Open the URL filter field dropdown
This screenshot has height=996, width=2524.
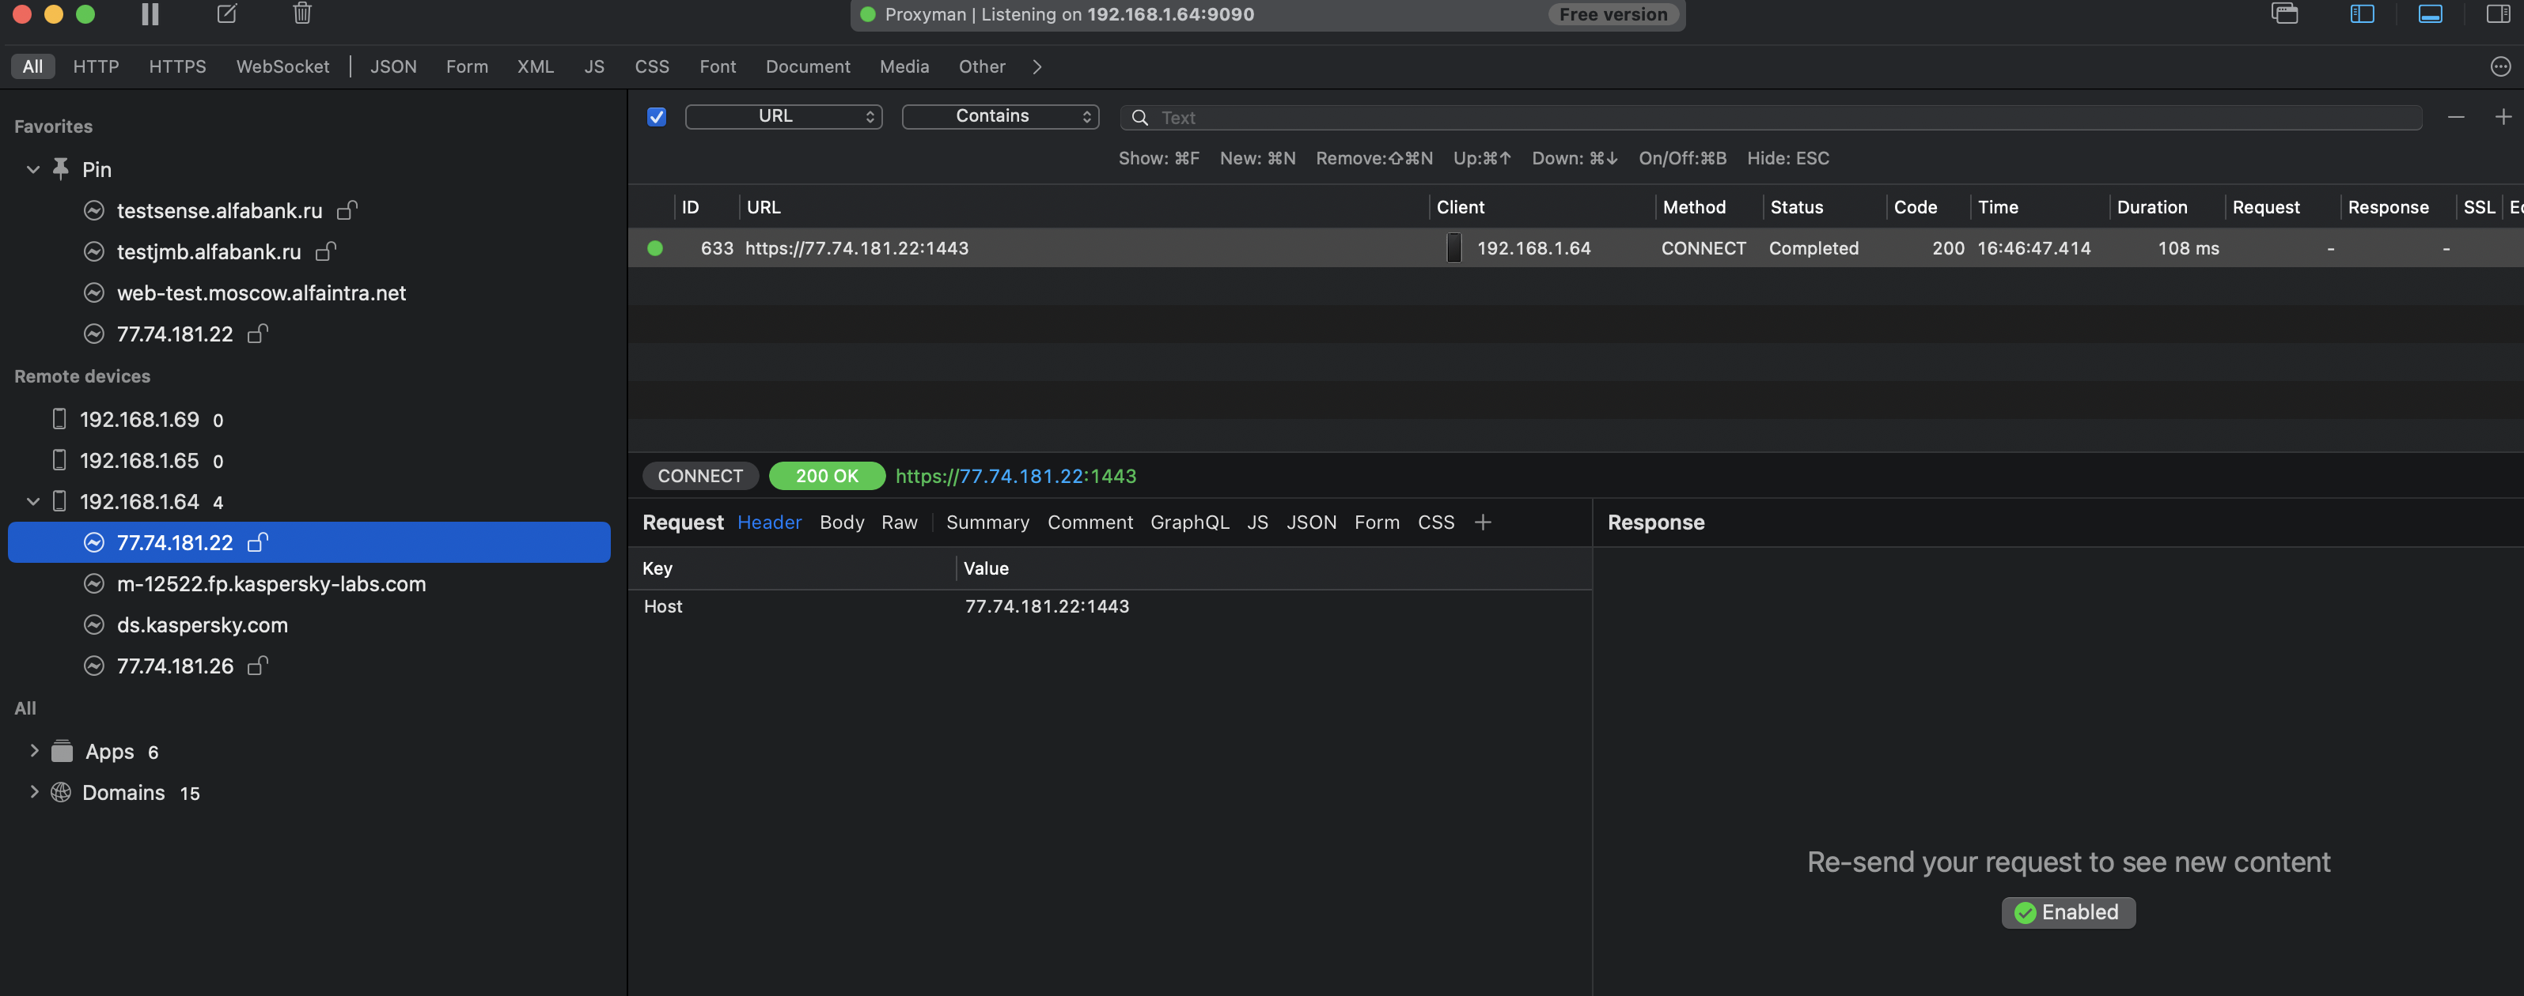(x=783, y=115)
